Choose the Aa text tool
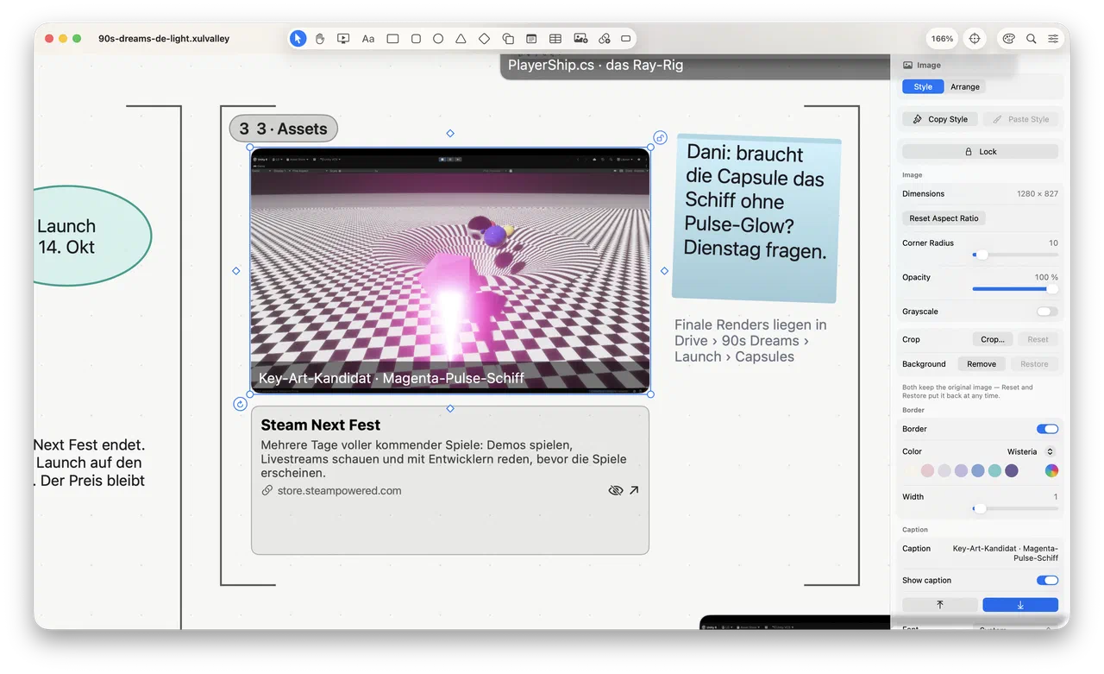The height and width of the screenshot is (674, 1104). (368, 39)
